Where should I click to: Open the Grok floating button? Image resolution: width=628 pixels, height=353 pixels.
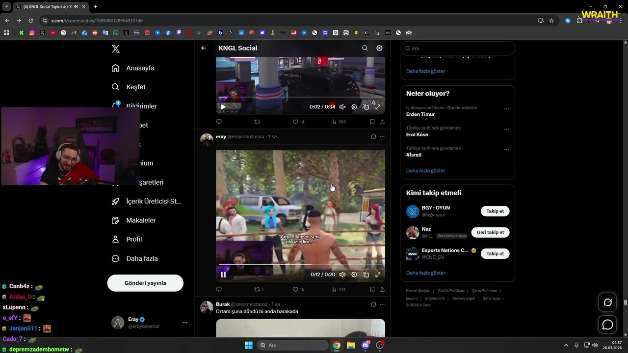pyautogui.click(x=607, y=303)
